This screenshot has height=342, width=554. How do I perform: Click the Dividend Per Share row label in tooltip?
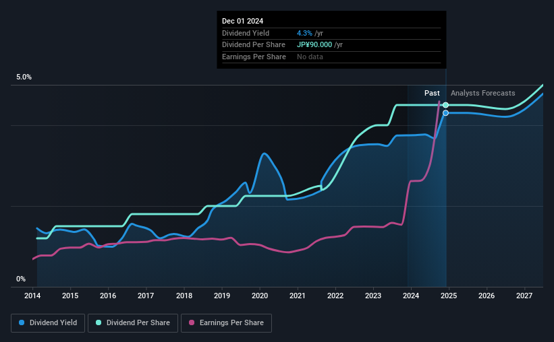coord(254,45)
